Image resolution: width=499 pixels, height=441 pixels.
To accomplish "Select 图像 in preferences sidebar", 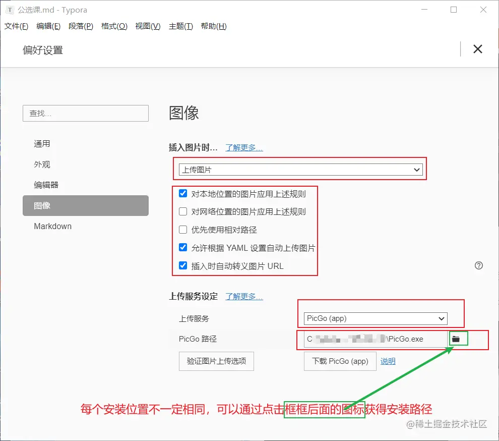I will [86, 205].
